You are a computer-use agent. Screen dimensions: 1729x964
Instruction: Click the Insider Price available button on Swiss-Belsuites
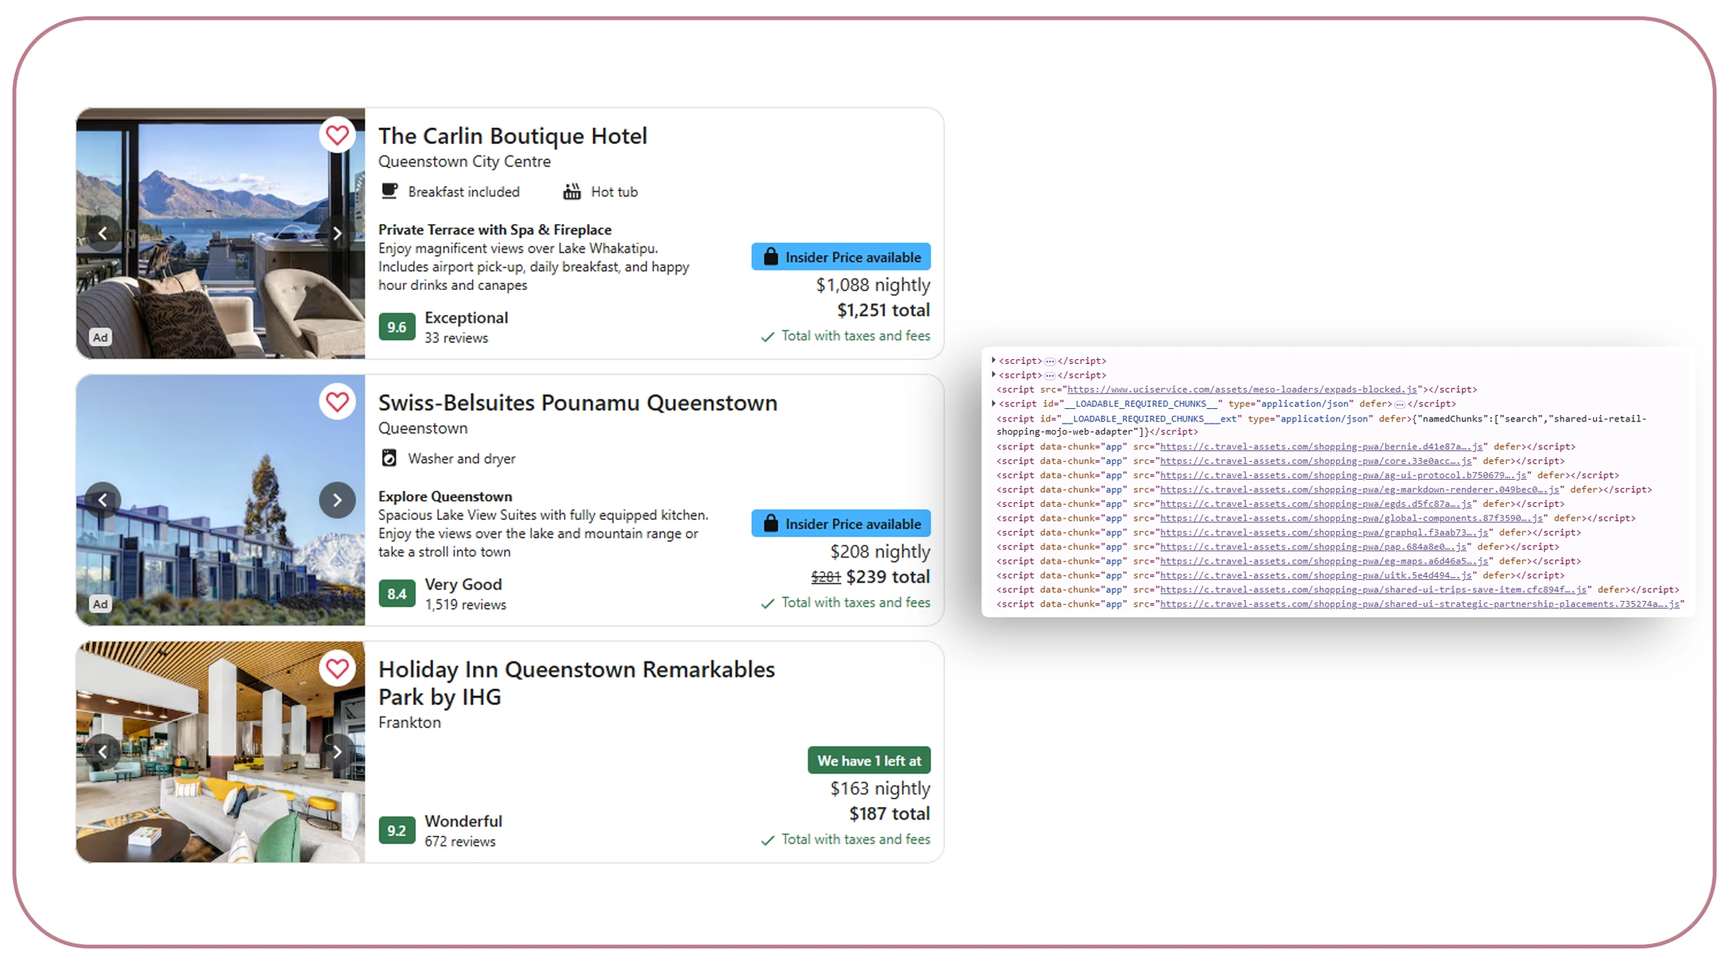pos(841,523)
